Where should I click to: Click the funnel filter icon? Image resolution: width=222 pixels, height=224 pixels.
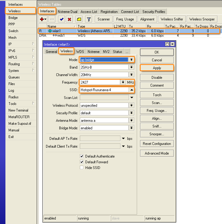point(89,19)
